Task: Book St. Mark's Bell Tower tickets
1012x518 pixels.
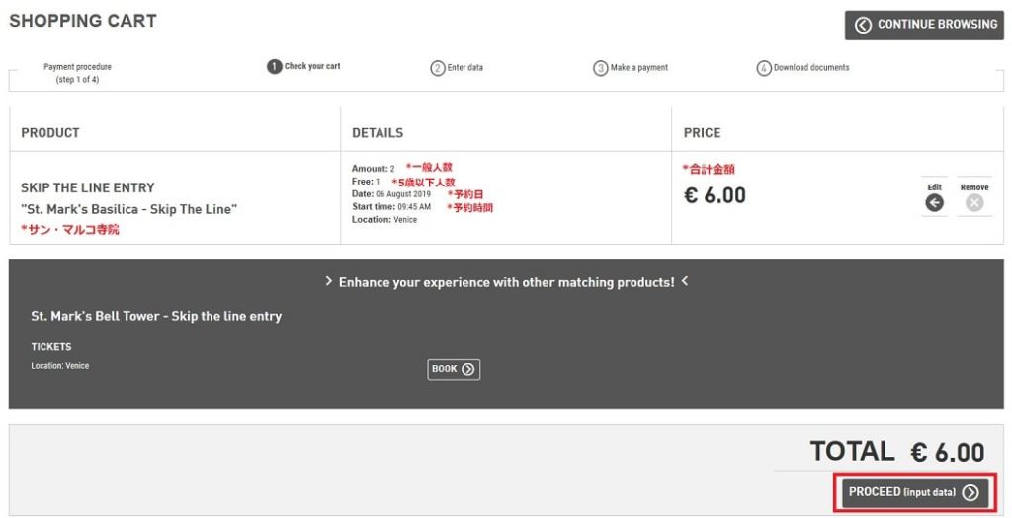Action: pos(454,369)
